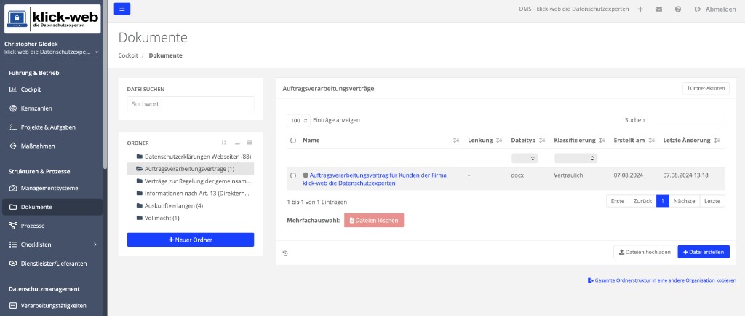The height and width of the screenshot is (316, 745).
Task: Open Vollmacht (1) folder
Action: pos(162,218)
